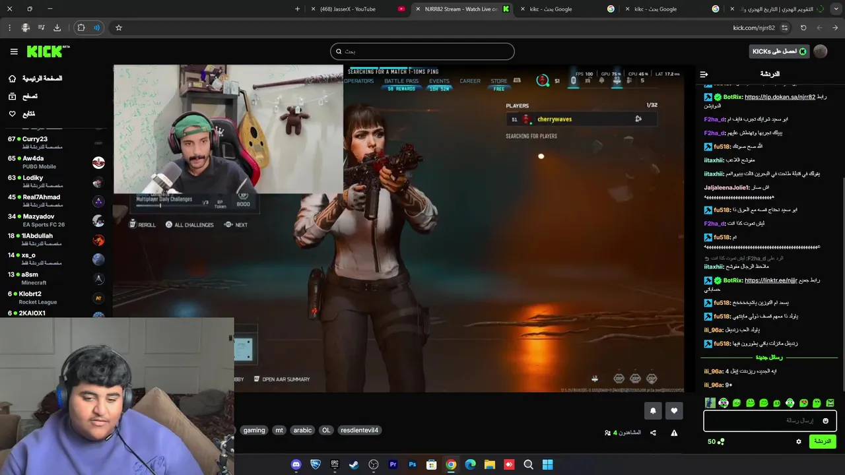Open Epic Games launcher from taskbar
The height and width of the screenshot is (475, 845).
click(x=335, y=464)
